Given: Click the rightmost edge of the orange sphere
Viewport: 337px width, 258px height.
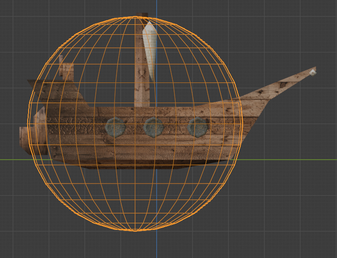Looking at the screenshot, I should [242, 124].
